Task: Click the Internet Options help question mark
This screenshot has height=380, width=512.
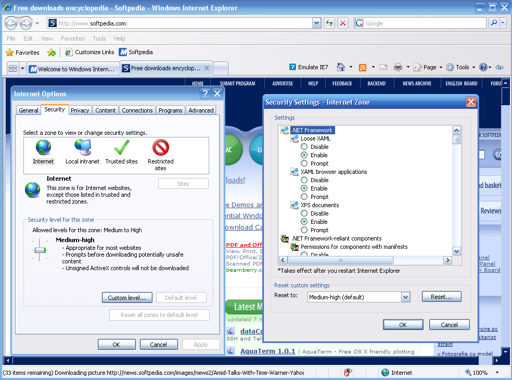Action: [x=205, y=94]
